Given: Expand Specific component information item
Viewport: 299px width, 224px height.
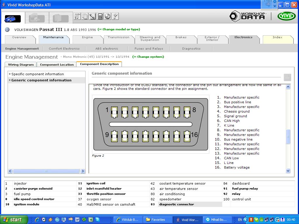Looking at the screenshot, I should 37,74.
